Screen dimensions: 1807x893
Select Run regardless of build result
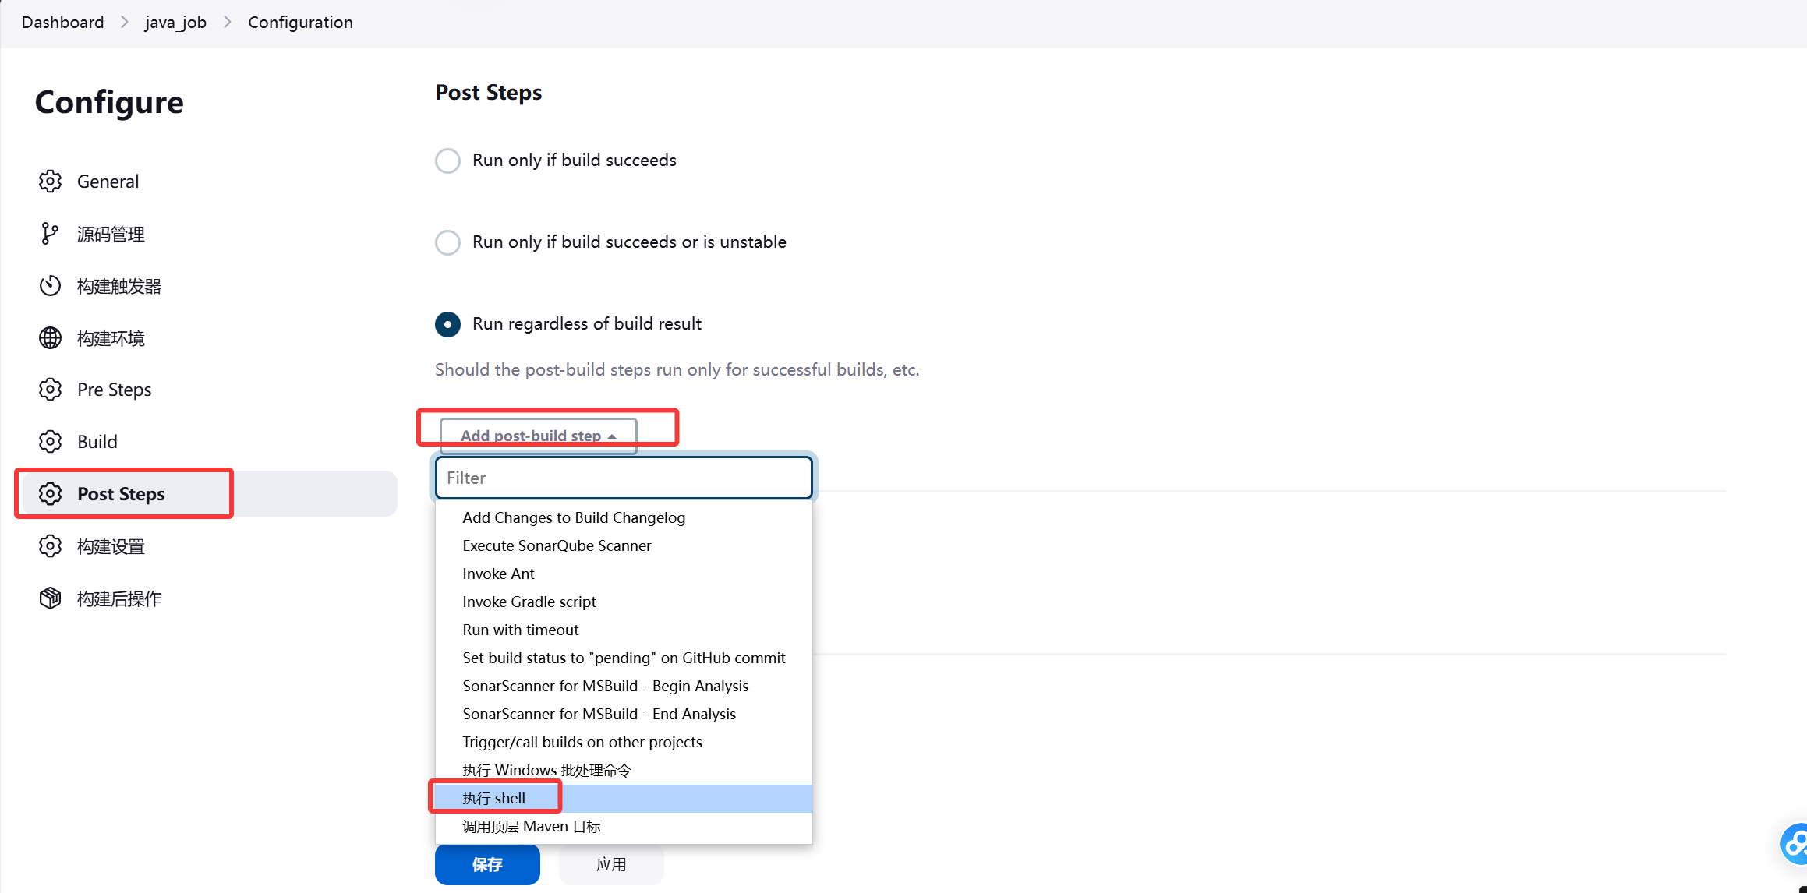(447, 324)
